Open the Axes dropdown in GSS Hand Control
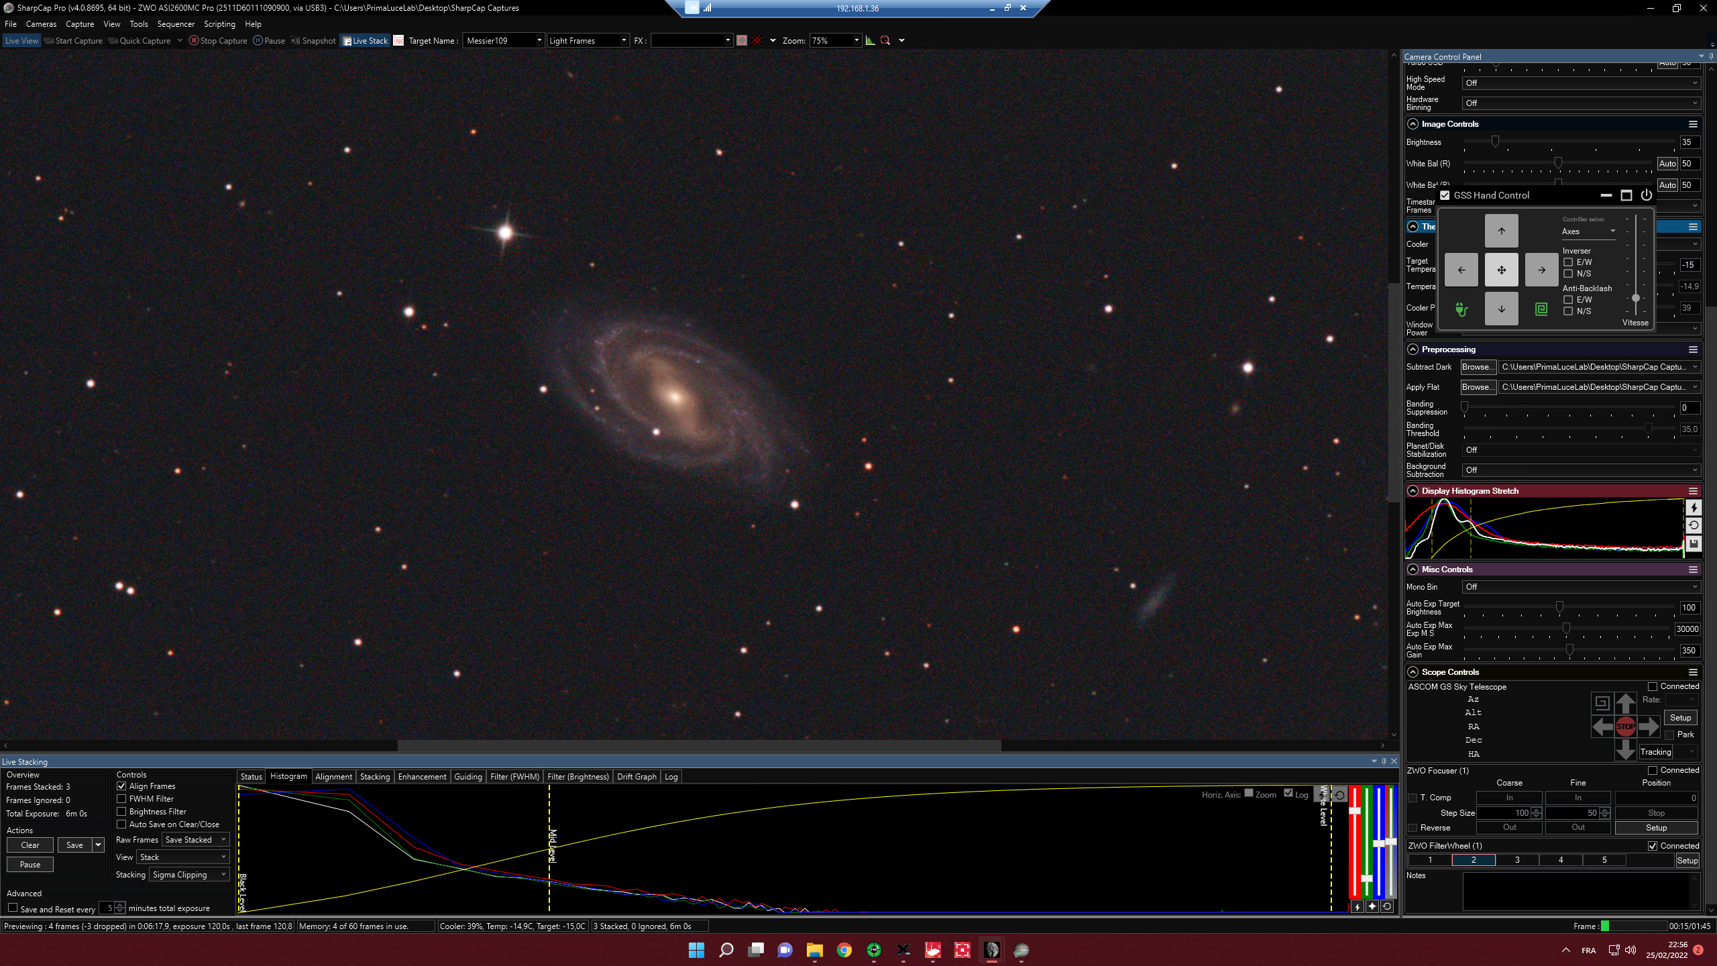1717x966 pixels. 1589,231
